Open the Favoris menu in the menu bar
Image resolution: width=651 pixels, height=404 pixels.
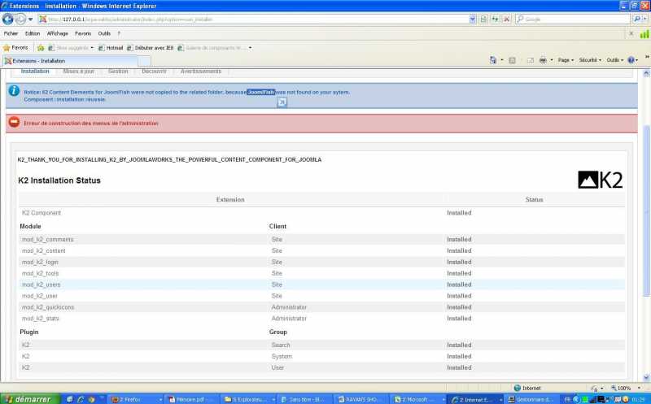pyautogui.click(x=83, y=33)
